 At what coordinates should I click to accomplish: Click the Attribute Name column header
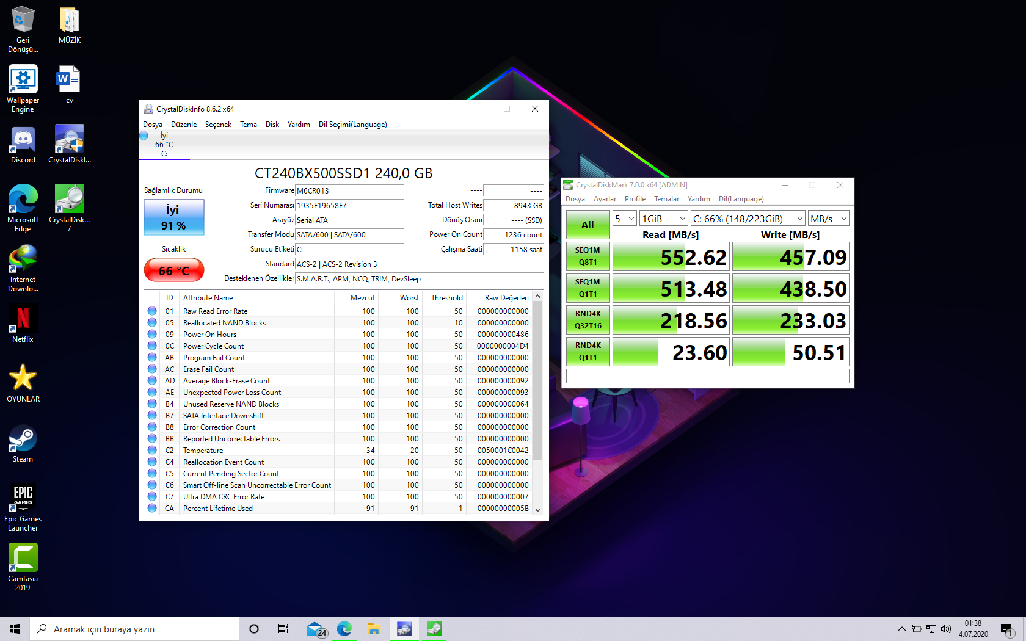click(x=256, y=298)
